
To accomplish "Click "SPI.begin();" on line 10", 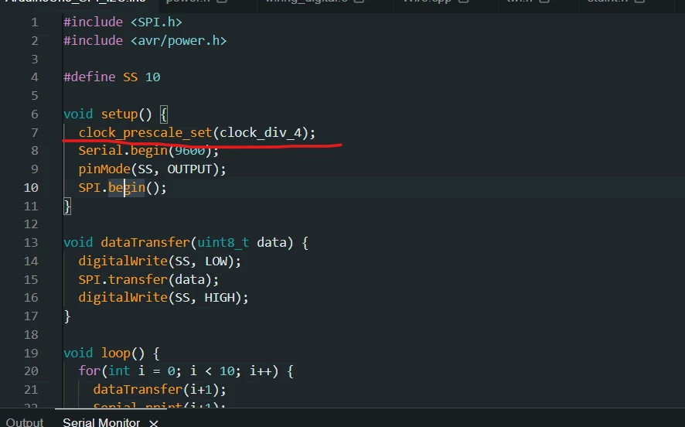I will [x=122, y=187].
